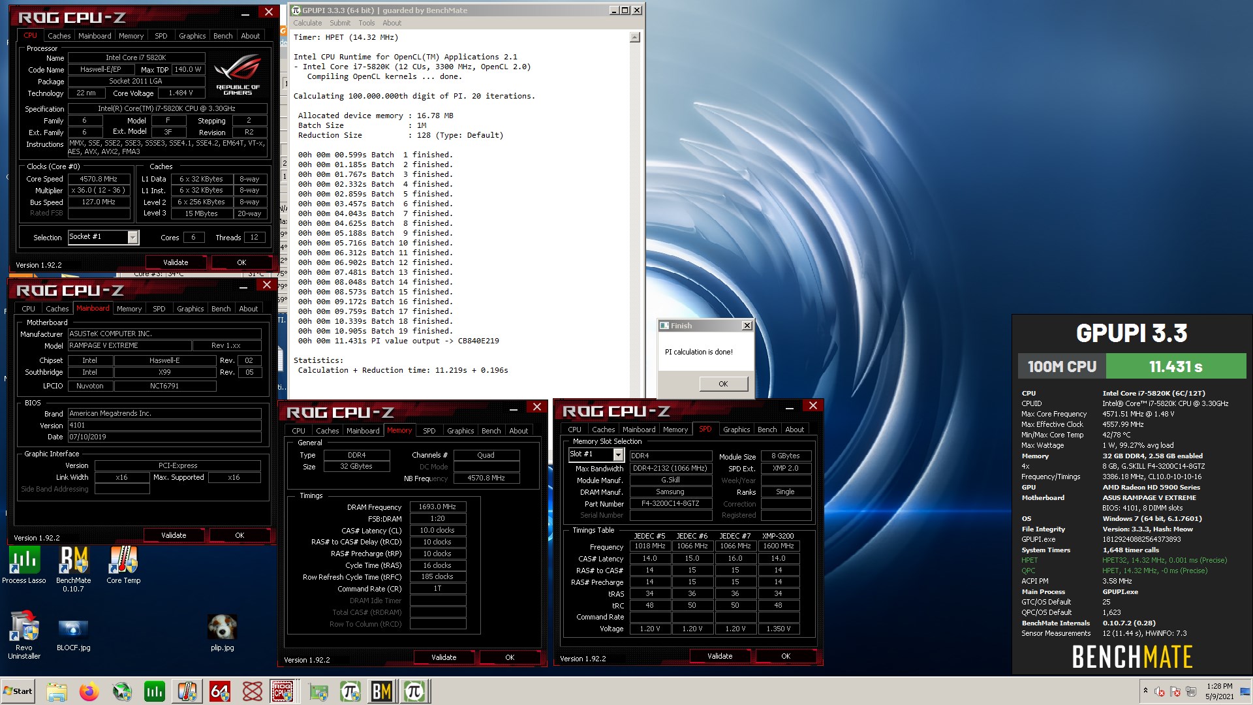Click the network tray icon
Viewport: 1253px width, 705px height.
coord(1191,691)
